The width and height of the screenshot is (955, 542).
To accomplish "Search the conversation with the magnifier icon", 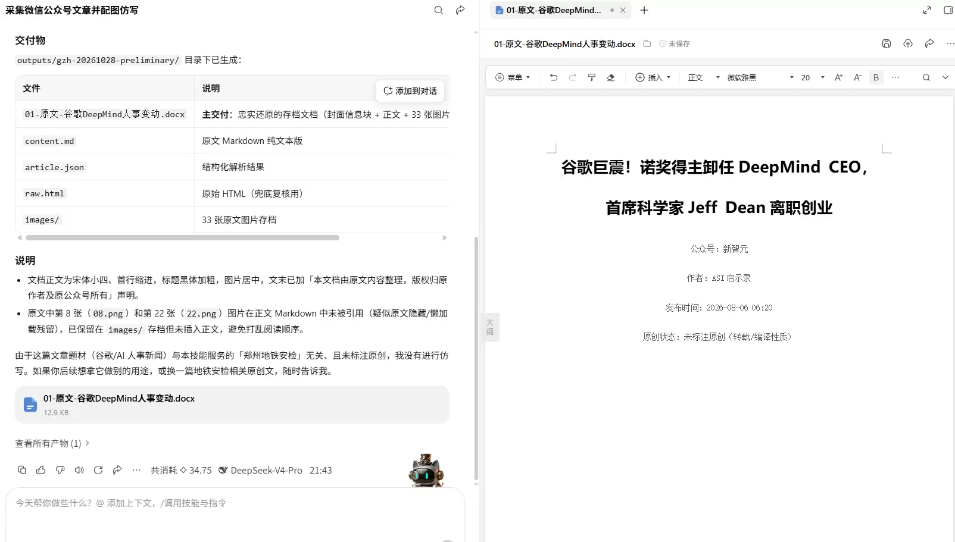I will point(439,10).
